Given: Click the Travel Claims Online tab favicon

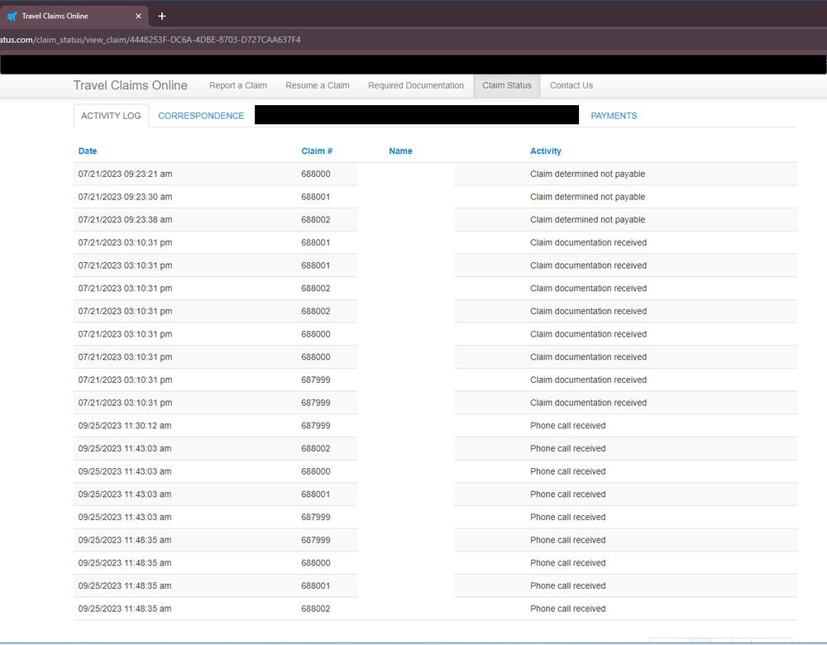Looking at the screenshot, I should (x=12, y=16).
